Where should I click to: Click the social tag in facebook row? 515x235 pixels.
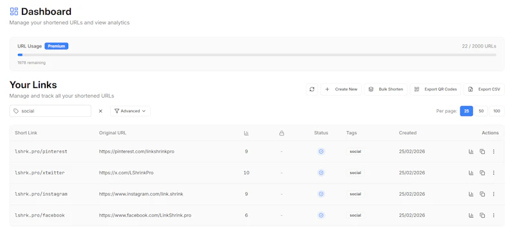[x=355, y=215]
